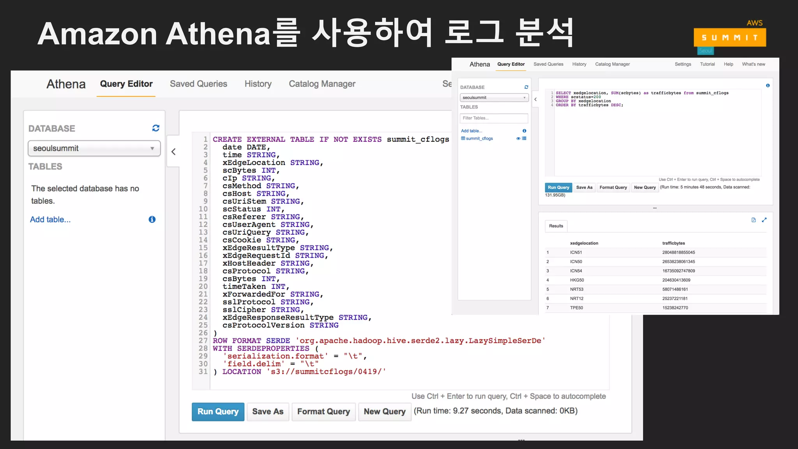Click the value 28048818855045
This screenshot has height=449, width=798.
click(x=678, y=253)
